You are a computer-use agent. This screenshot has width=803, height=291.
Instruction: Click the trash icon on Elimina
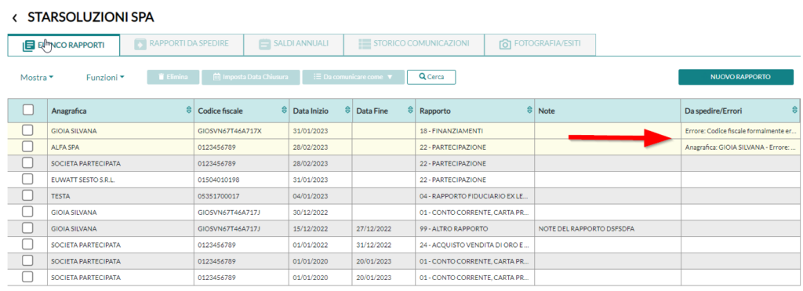pyautogui.click(x=161, y=77)
